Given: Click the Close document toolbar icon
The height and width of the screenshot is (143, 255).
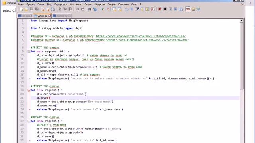Looking at the screenshot, I should [43, 9].
